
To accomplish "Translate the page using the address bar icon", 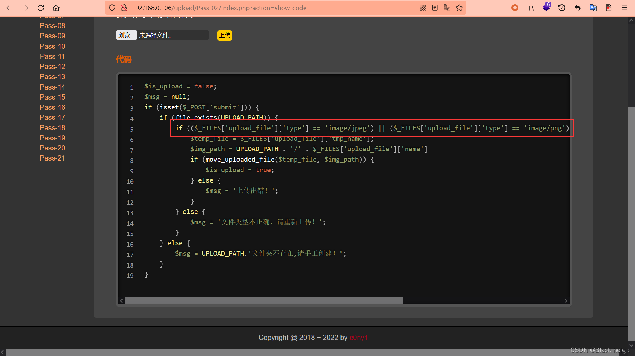I will click(447, 7).
